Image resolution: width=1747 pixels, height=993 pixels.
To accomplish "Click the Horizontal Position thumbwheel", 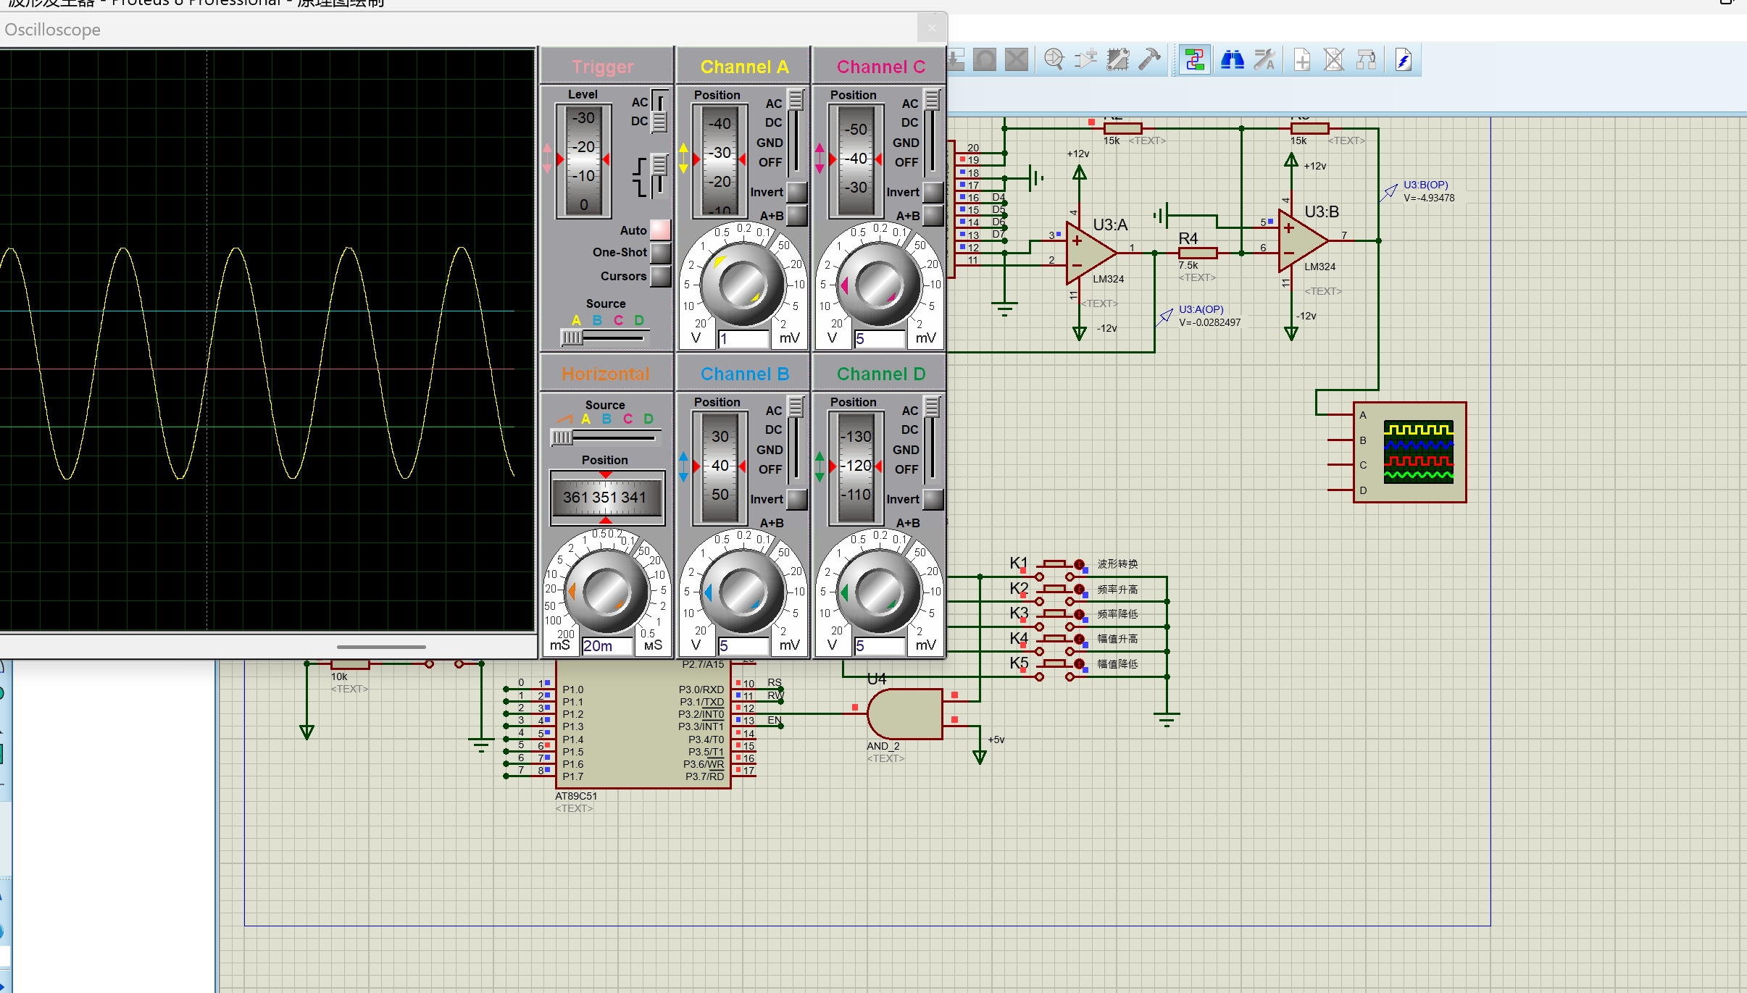I will [x=607, y=498].
